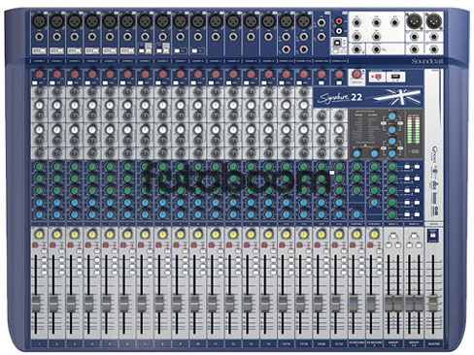Mute channel 1 with its red button
The width and height of the screenshot is (474, 355).
(35, 245)
